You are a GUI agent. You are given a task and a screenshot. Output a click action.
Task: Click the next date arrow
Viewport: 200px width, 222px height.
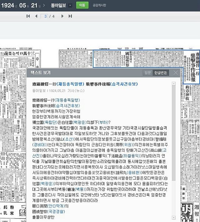(44, 5)
